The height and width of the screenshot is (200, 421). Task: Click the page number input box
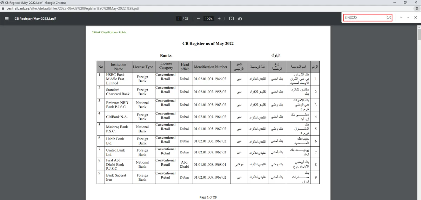[x=179, y=19]
